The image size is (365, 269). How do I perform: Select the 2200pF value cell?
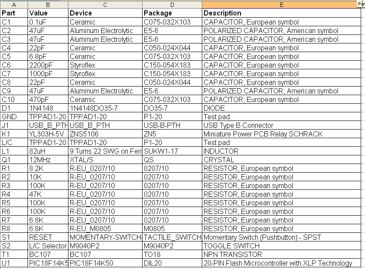[x=48, y=65]
